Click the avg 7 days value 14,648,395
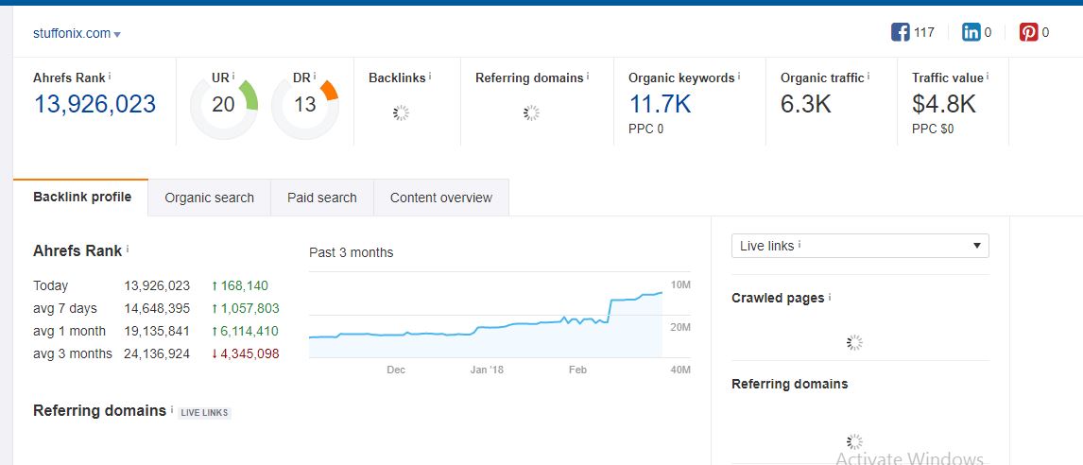This screenshot has height=465, width=1083. click(x=157, y=309)
